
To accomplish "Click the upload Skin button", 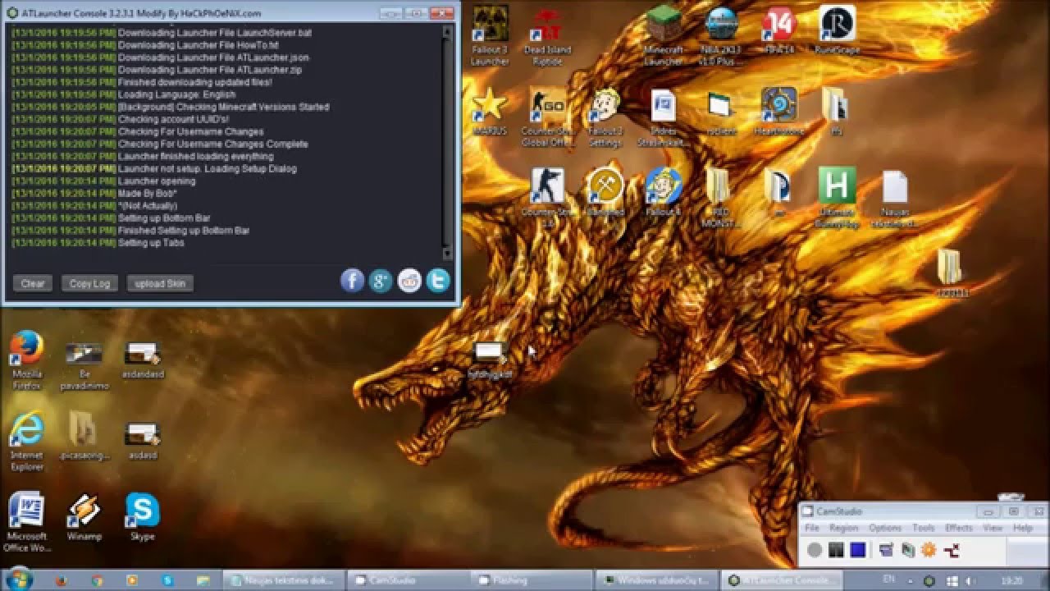I will (x=160, y=283).
